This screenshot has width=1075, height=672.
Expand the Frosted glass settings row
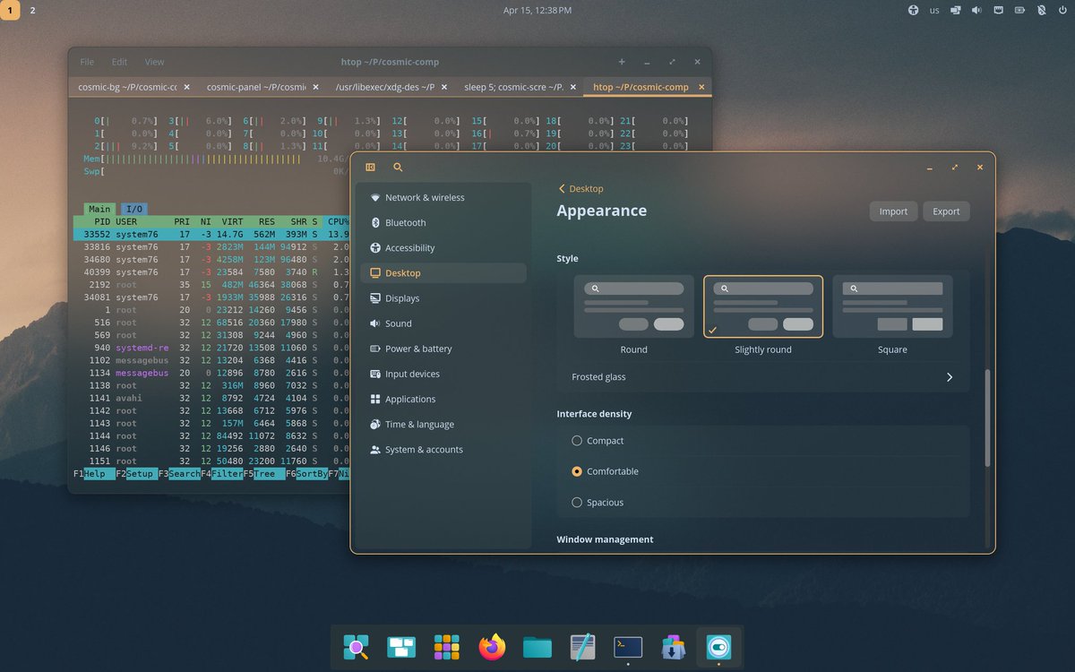763,377
